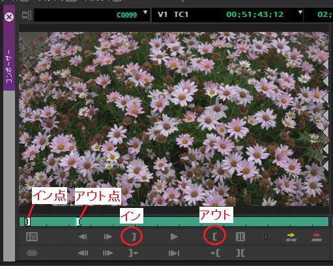
Task: Click the source clip film-strip icon
Action: 27,15
